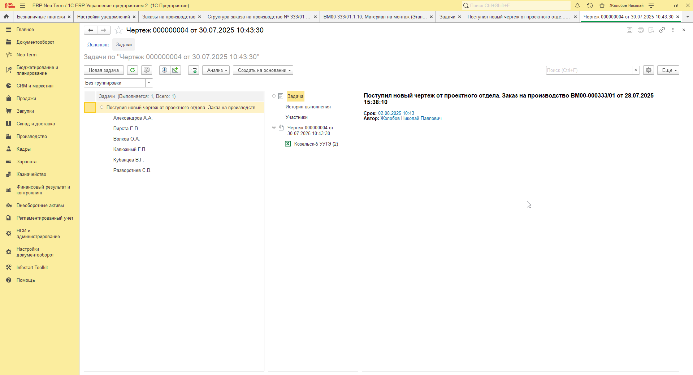Image resolution: width=693 pixels, height=375 pixels.
Task: Click the clock icon in the tasks toolbar
Action: coord(164,70)
